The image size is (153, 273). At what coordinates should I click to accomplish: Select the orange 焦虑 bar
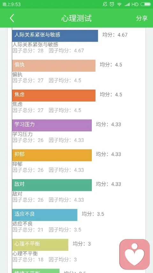(x=54, y=95)
